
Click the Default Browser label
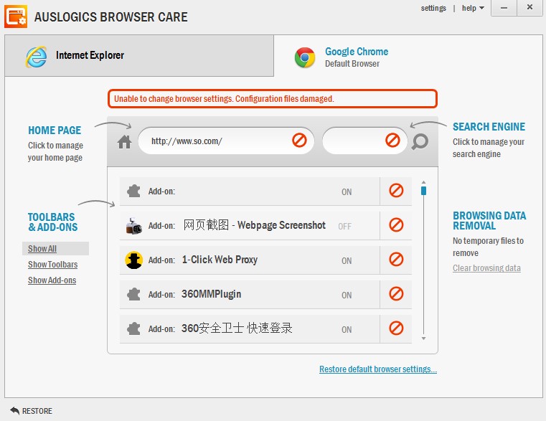(352, 64)
